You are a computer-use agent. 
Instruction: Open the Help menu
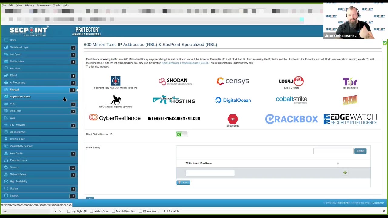(65, 5)
